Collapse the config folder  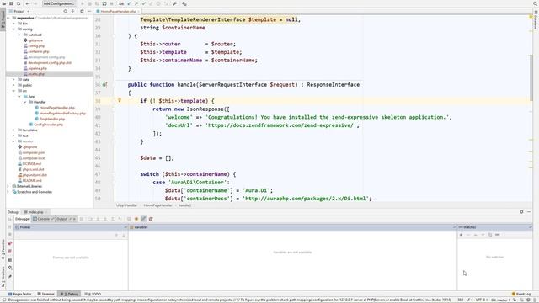pos(13,29)
